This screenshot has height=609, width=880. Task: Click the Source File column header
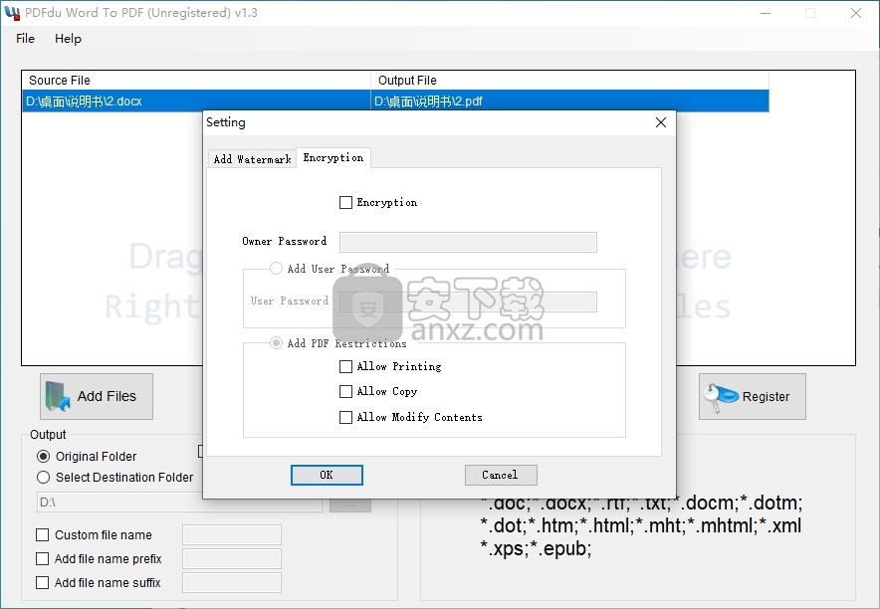click(196, 81)
